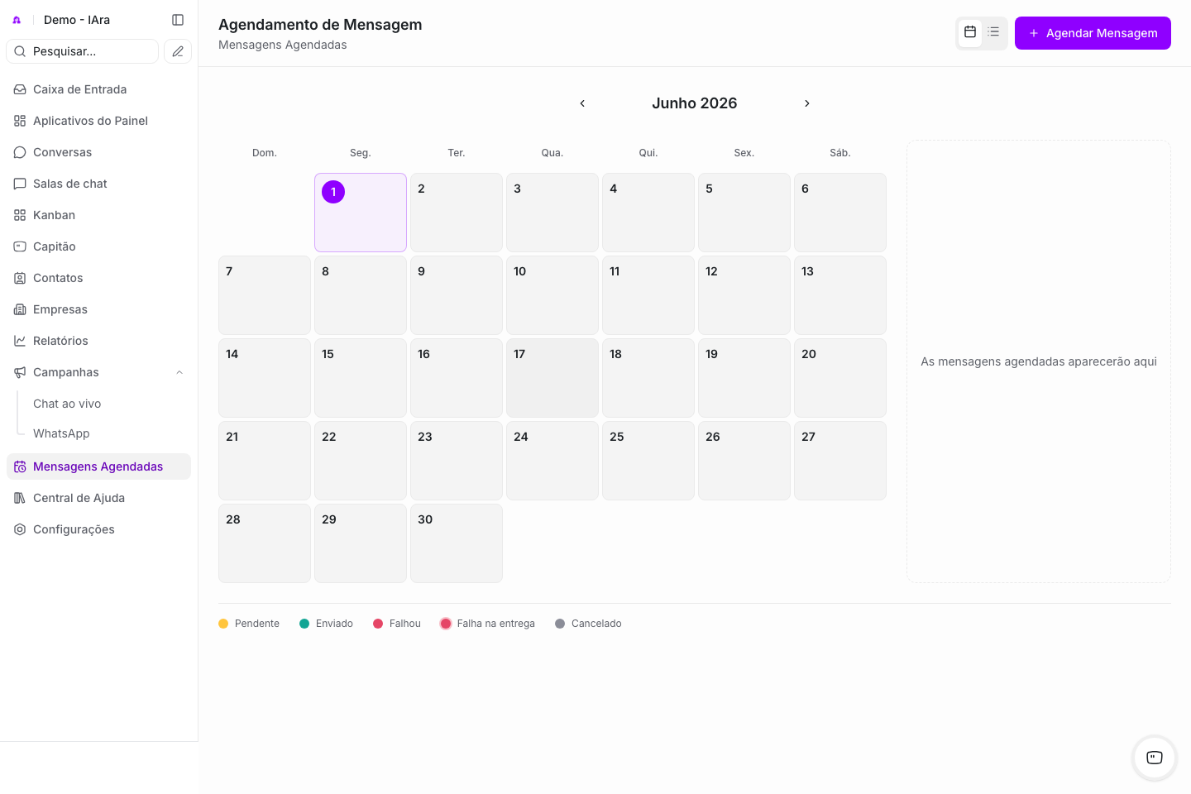
Task: Go to next month
Action: pos(807,103)
